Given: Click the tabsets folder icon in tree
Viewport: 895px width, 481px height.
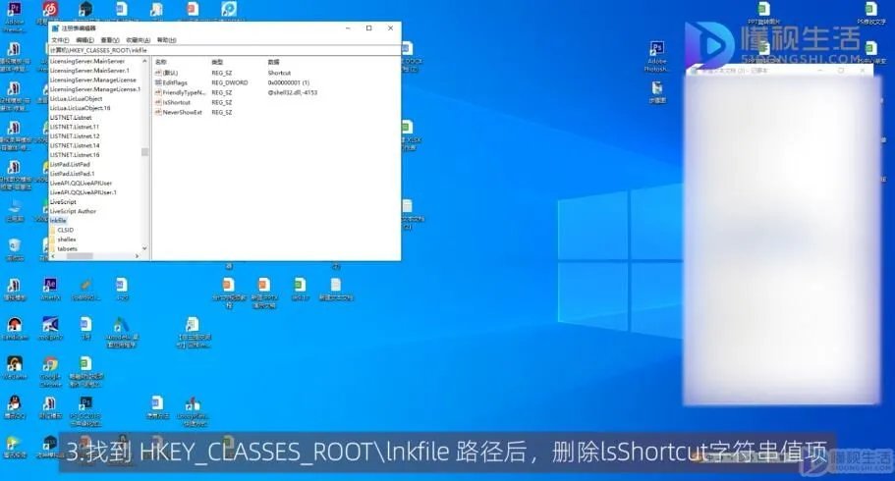Looking at the screenshot, I should pos(52,248).
